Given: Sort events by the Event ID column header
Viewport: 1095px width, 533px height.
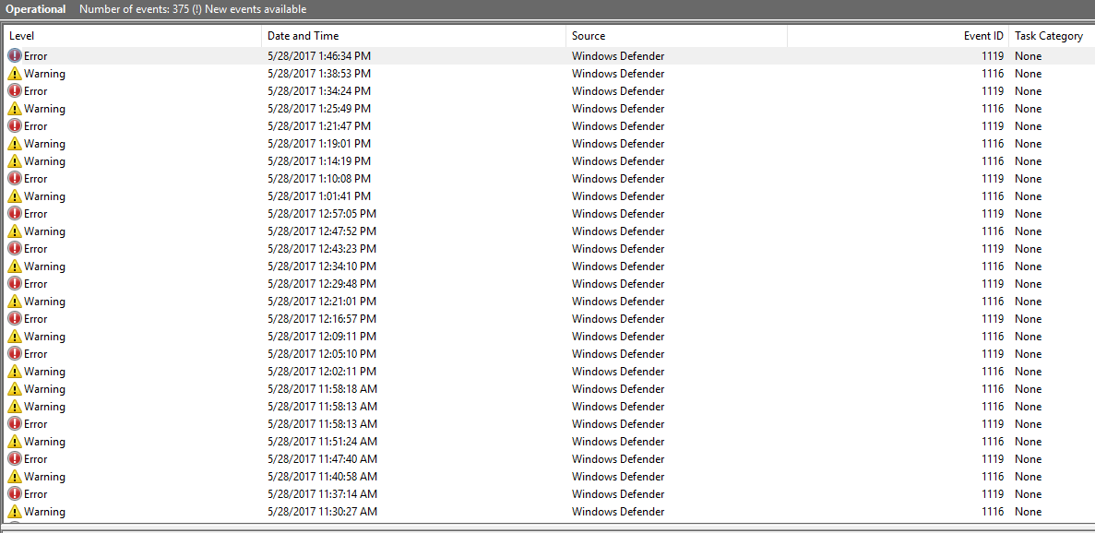Looking at the screenshot, I should 899,36.
